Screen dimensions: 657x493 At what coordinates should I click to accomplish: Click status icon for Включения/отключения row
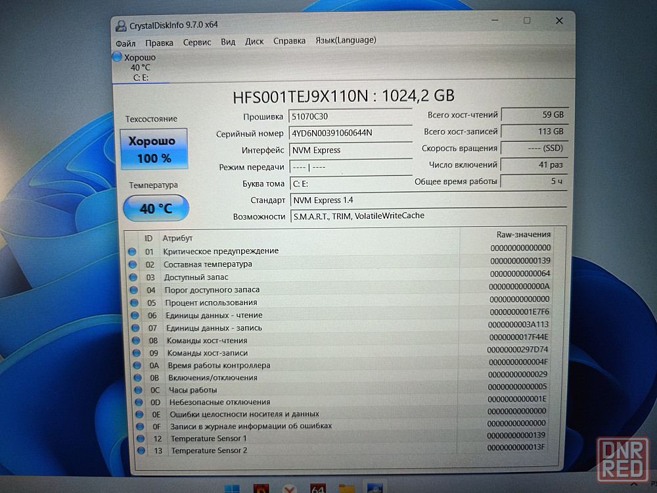pos(137,378)
